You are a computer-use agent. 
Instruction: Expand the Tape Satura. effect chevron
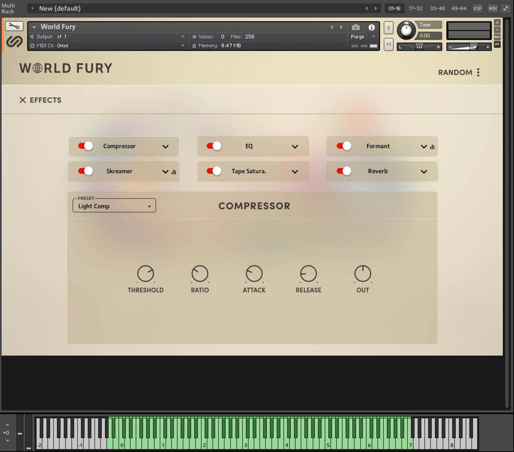point(295,172)
